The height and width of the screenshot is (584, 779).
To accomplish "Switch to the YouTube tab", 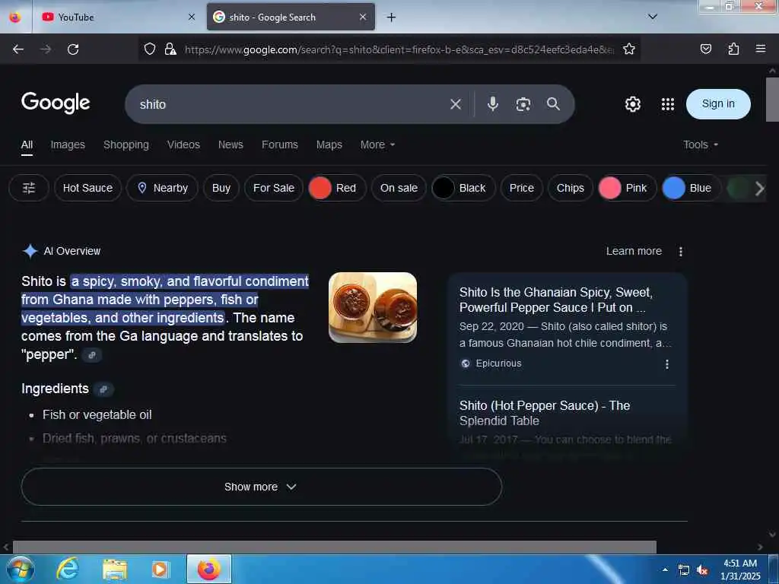I will click(x=117, y=17).
